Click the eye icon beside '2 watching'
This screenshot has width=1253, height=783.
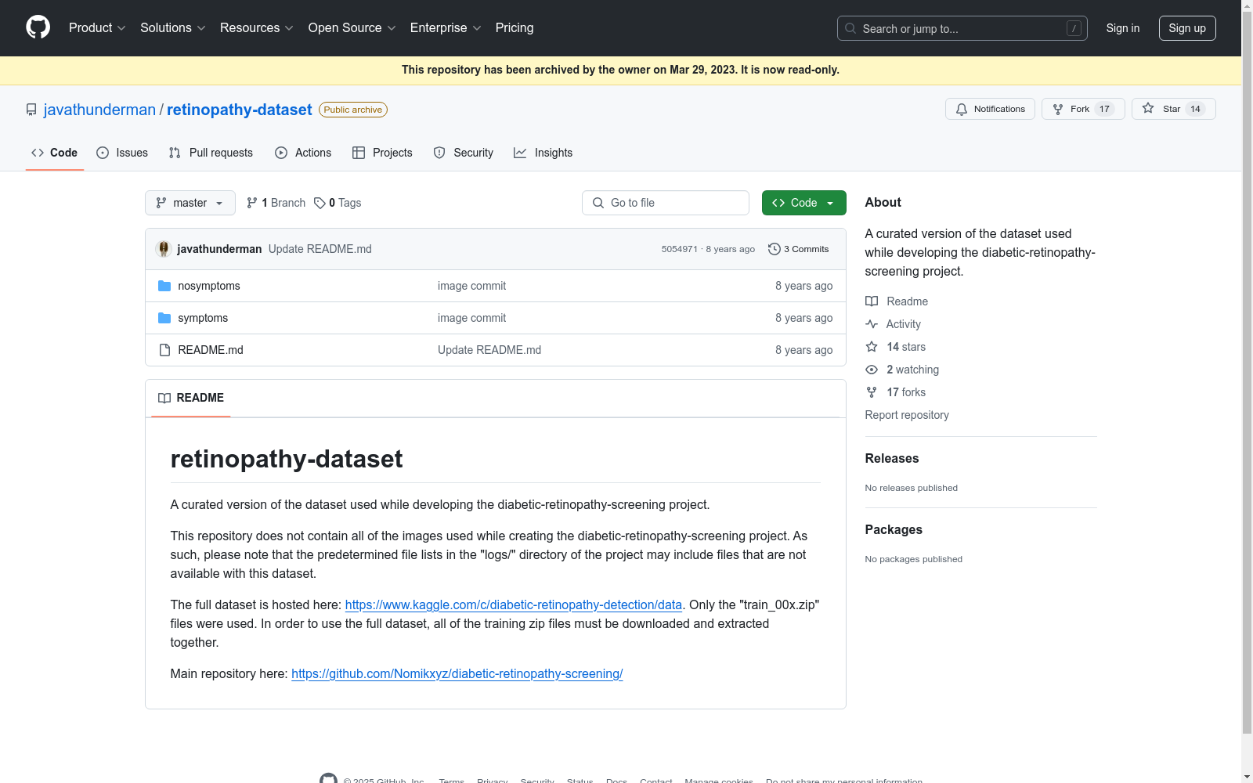click(x=872, y=370)
